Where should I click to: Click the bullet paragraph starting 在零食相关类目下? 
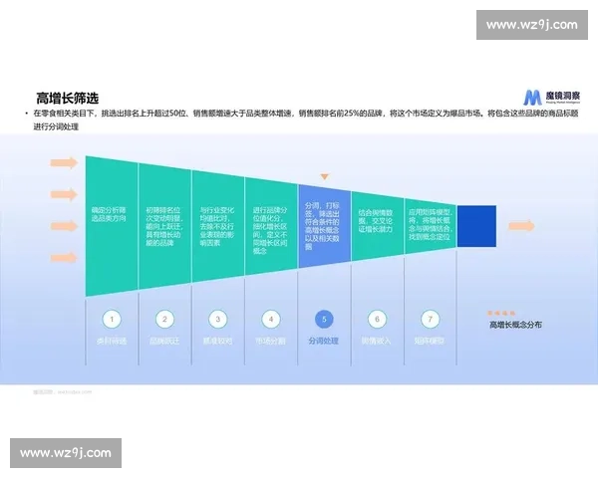(x=306, y=119)
